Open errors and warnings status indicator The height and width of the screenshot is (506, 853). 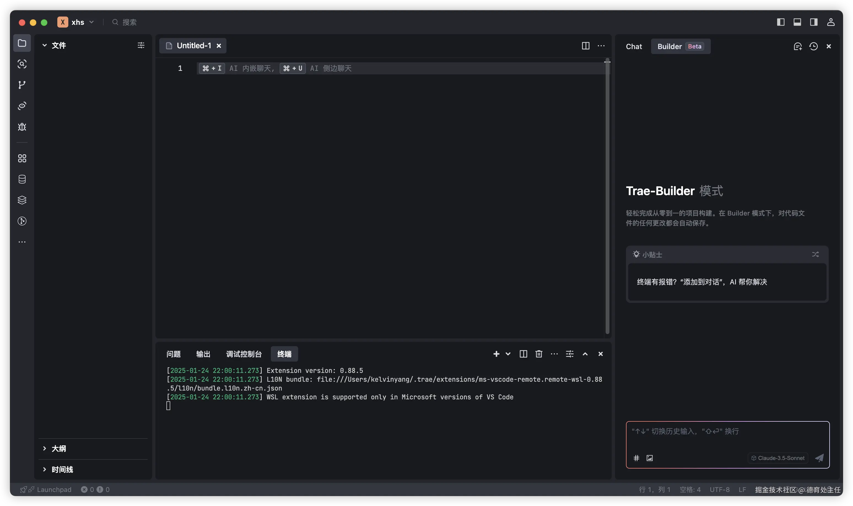(95, 490)
